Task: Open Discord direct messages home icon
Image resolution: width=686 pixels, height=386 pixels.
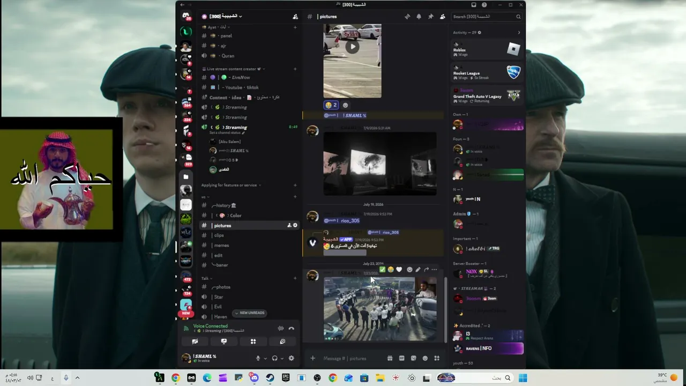Action: pyautogui.click(x=186, y=16)
